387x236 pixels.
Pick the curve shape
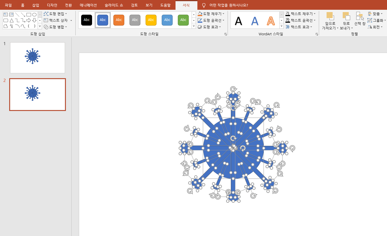[x=23, y=26]
